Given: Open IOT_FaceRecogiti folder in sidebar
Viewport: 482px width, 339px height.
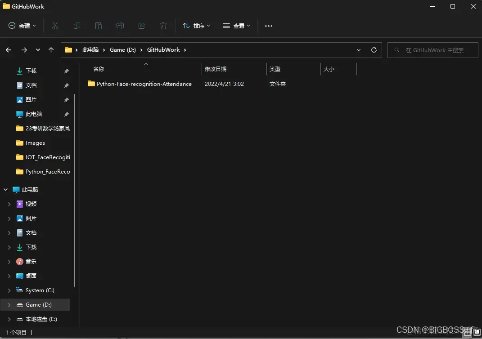Looking at the screenshot, I should pos(43,157).
